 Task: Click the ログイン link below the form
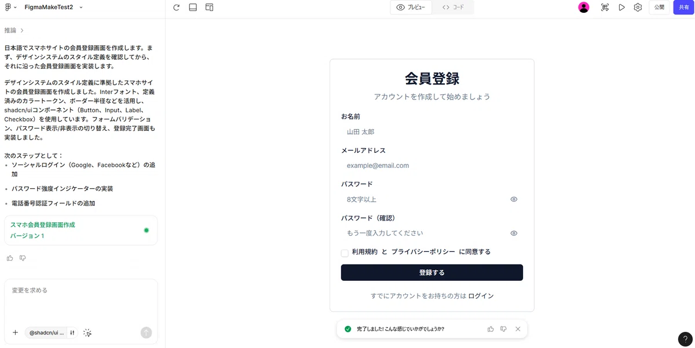click(482, 296)
